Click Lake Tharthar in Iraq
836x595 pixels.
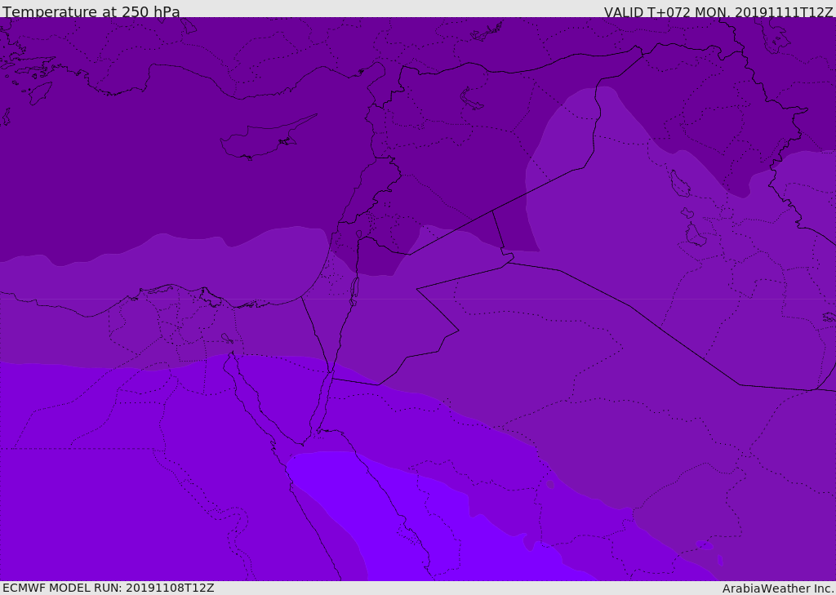679,184
